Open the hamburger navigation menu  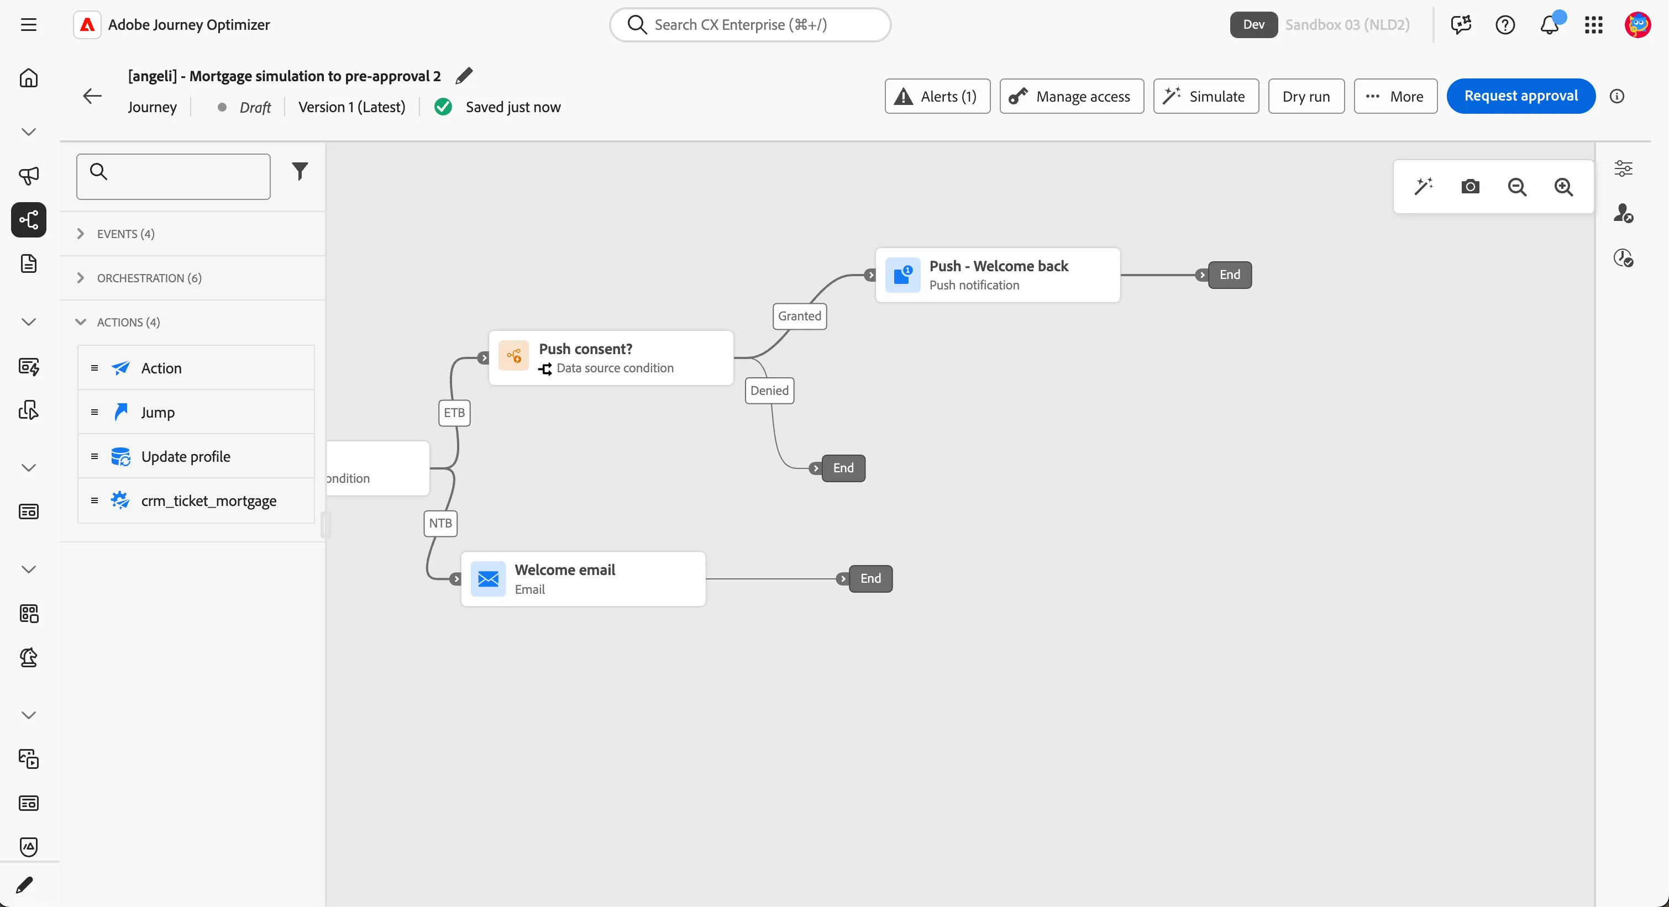point(29,25)
